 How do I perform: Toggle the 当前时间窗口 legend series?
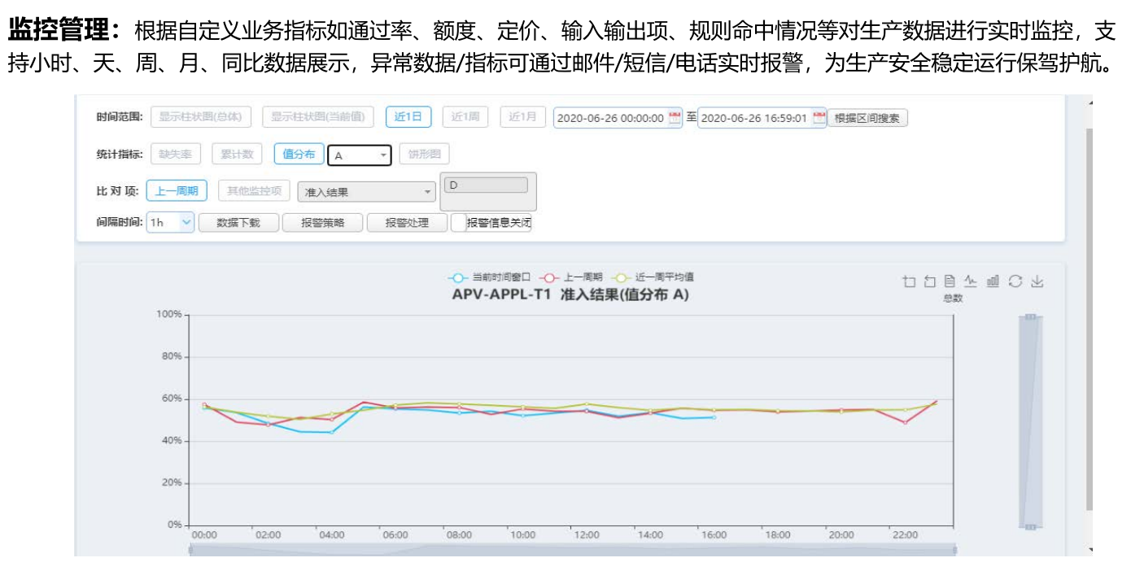pyautogui.click(x=489, y=277)
